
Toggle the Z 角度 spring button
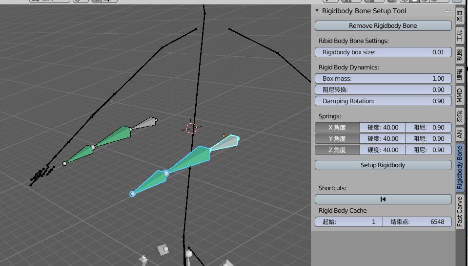click(337, 150)
